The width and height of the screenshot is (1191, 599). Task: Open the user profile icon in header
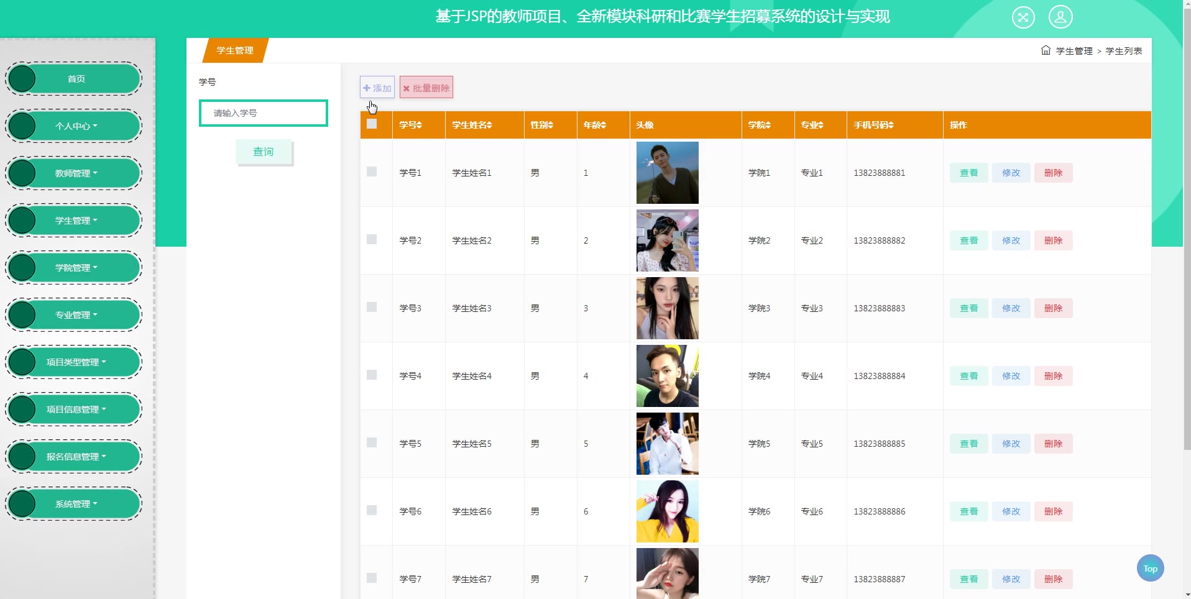pyautogui.click(x=1060, y=17)
